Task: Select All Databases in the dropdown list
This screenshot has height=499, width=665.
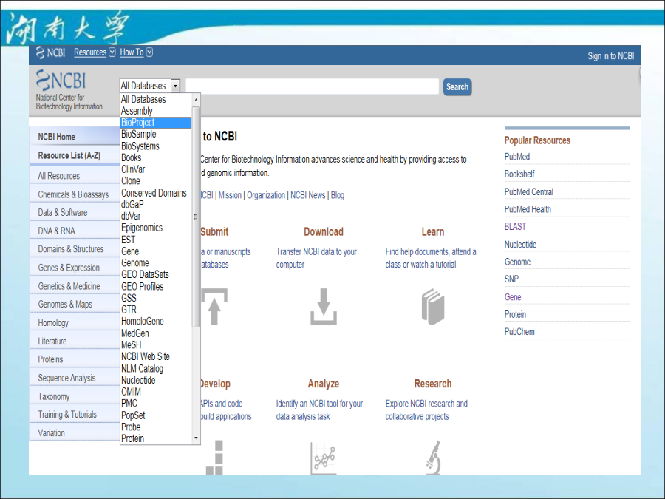Action: click(156, 99)
